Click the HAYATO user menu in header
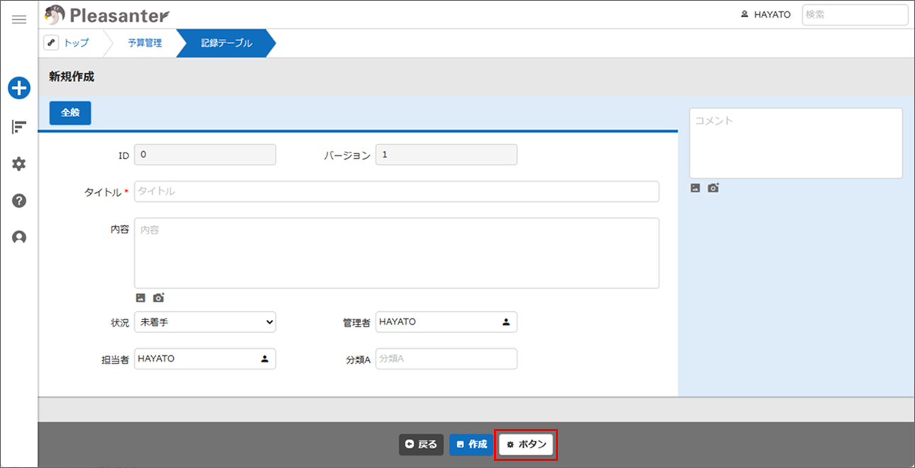The width and height of the screenshot is (915, 468). (765, 14)
